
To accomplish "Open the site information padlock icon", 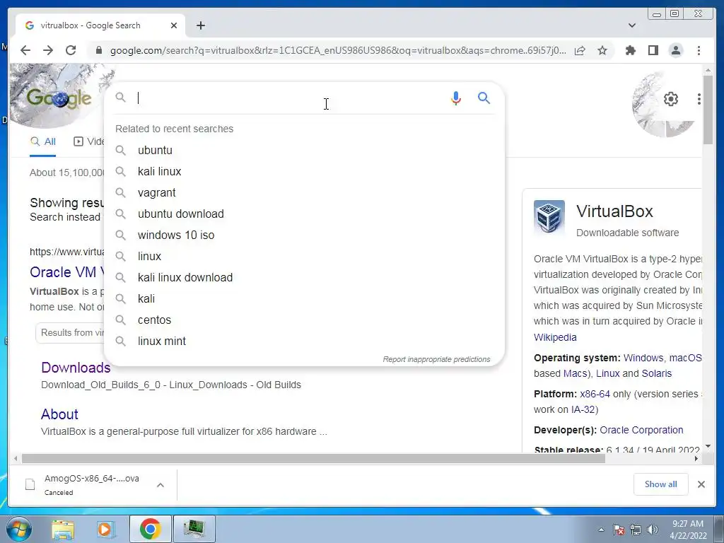I will pyautogui.click(x=98, y=50).
